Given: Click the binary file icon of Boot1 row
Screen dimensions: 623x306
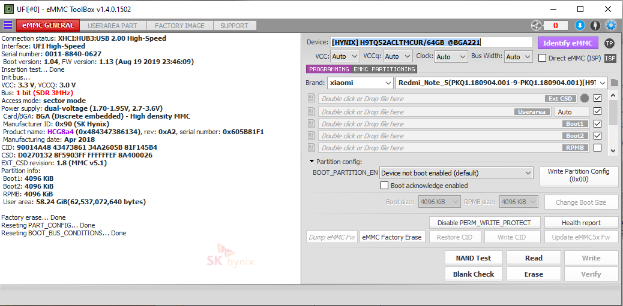Looking at the screenshot, I should [x=311, y=124].
